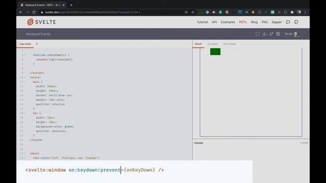Image resolution: width=326 pixels, height=183 pixels.
Task: Open the Chrome three-dot menu
Action: pyautogui.click(x=305, y=12)
